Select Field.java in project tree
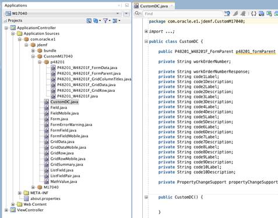 click(x=59, y=108)
